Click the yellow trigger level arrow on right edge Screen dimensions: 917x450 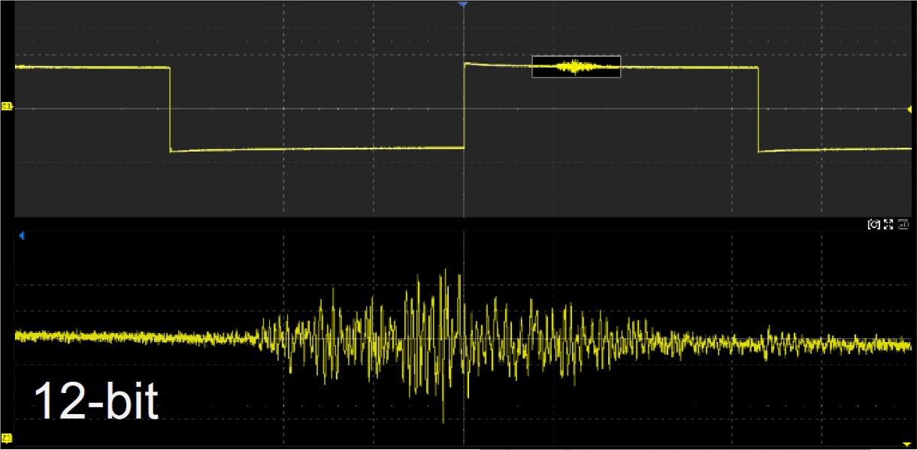[909, 109]
